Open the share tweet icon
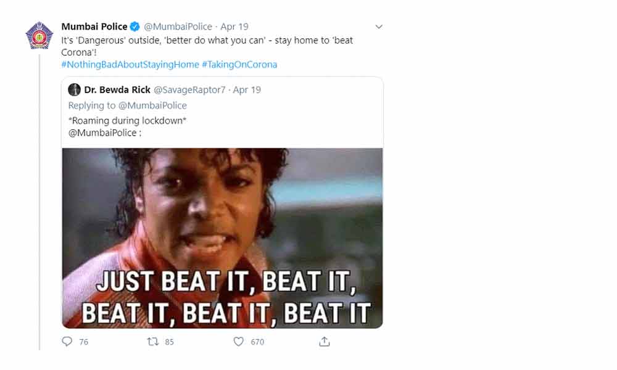This screenshot has height=370, width=617. [x=325, y=342]
